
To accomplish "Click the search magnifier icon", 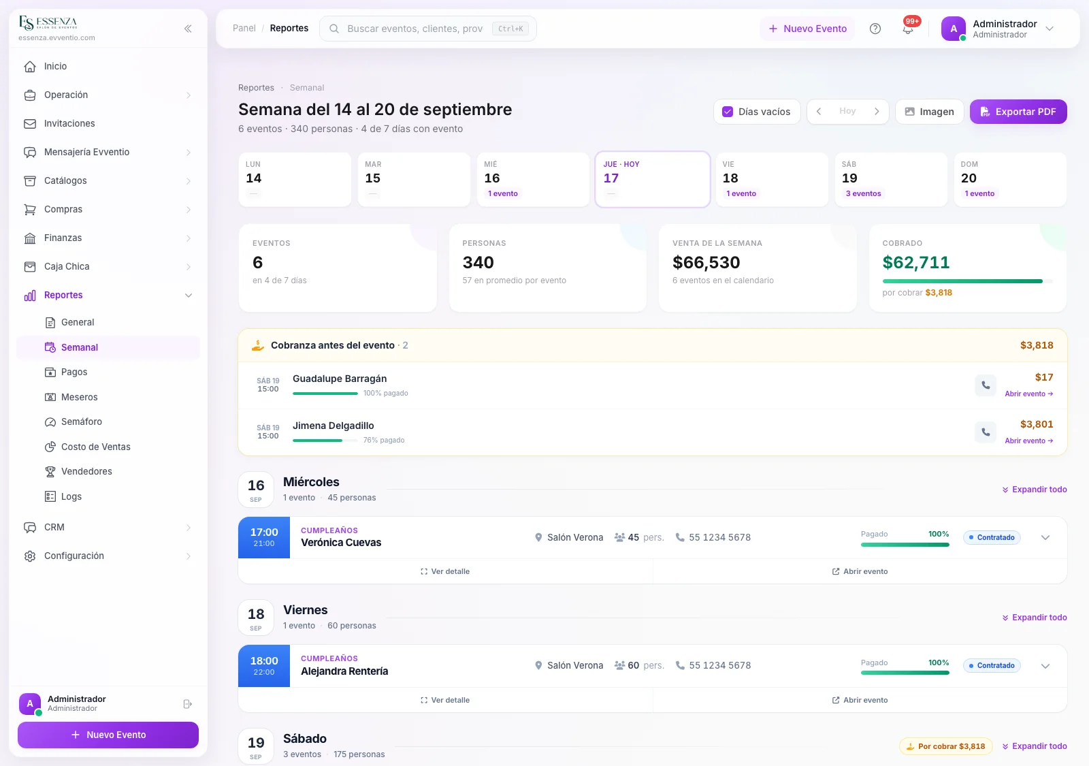I will click(x=334, y=29).
